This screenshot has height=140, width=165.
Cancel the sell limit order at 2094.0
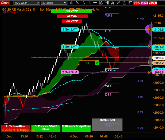tap(150, 47)
